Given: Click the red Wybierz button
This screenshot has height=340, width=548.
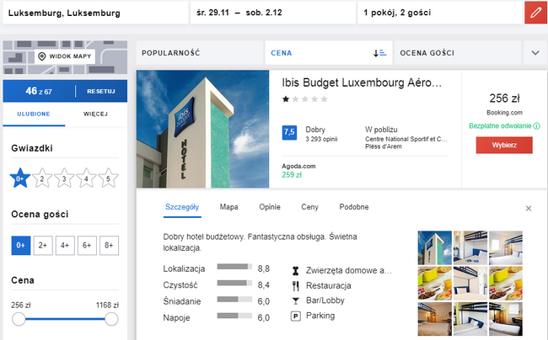Looking at the screenshot, I should [504, 145].
